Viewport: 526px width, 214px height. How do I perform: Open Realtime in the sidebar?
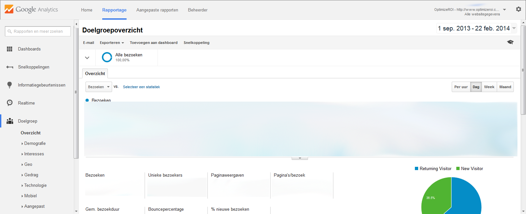pyautogui.click(x=26, y=103)
